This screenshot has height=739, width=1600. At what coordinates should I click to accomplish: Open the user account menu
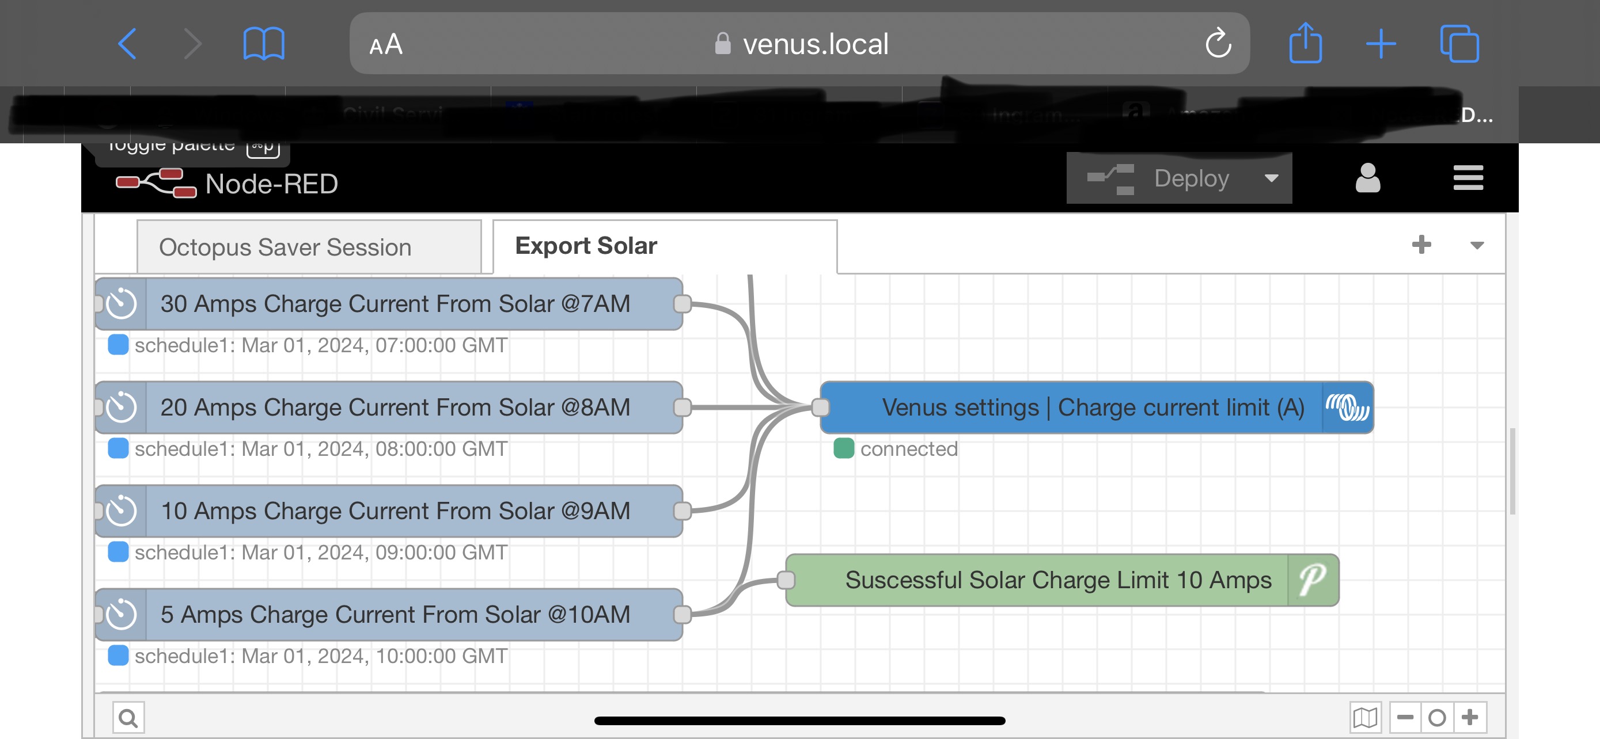[x=1368, y=178]
